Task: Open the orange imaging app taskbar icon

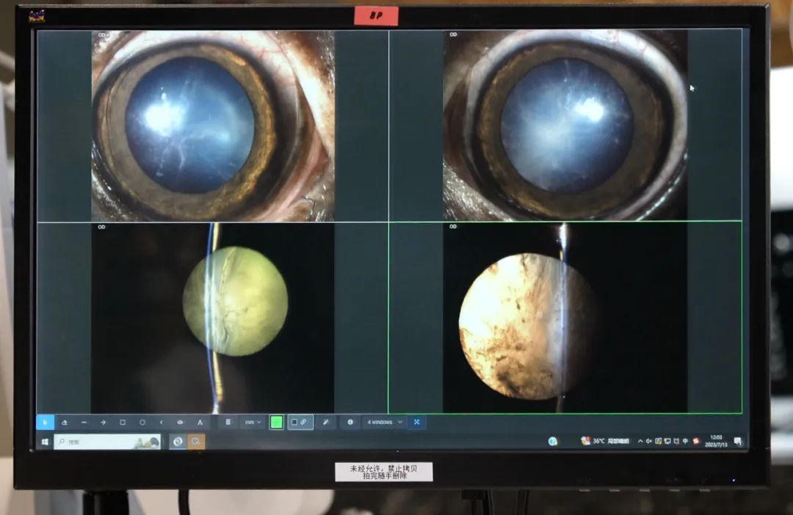Action: click(196, 442)
